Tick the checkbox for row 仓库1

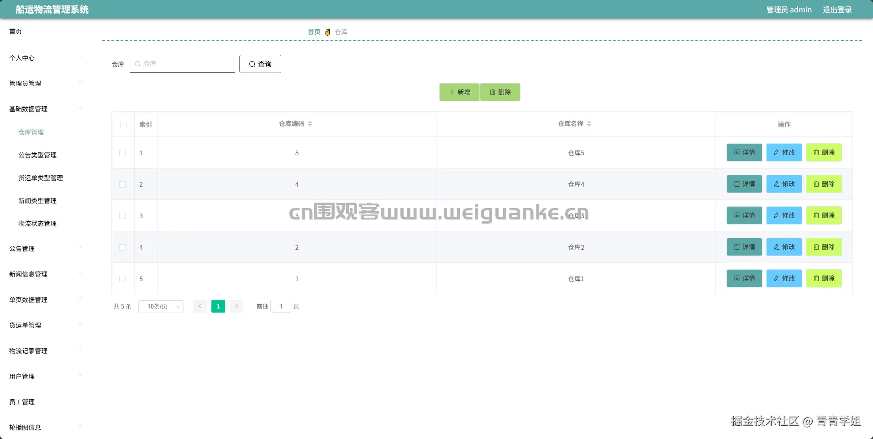pos(122,279)
